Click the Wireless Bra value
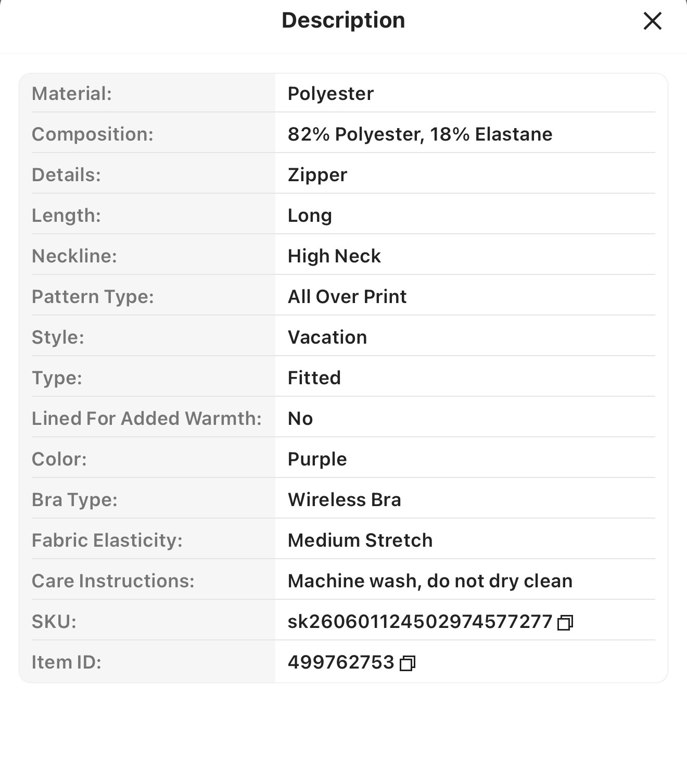 pos(345,500)
